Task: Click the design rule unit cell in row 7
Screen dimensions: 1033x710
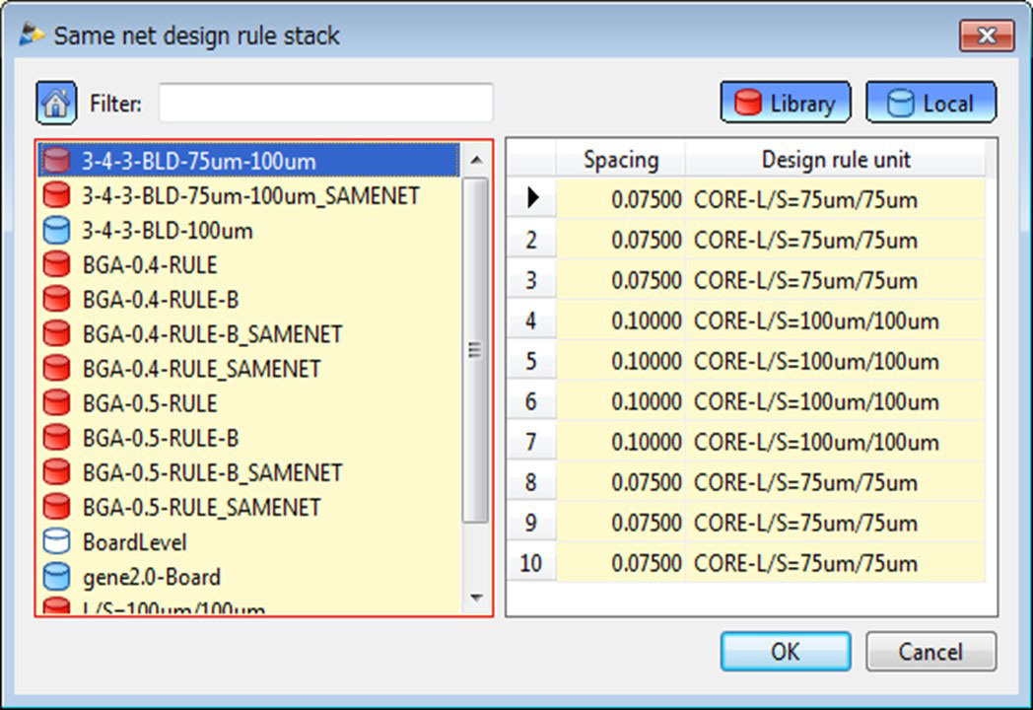Action: coord(835,442)
